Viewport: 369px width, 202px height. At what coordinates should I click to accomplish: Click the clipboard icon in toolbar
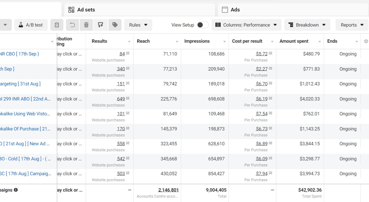click(x=57, y=25)
